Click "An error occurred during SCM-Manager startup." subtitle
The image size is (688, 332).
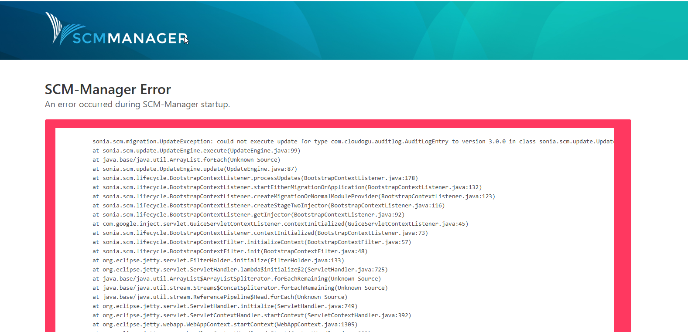point(137,105)
